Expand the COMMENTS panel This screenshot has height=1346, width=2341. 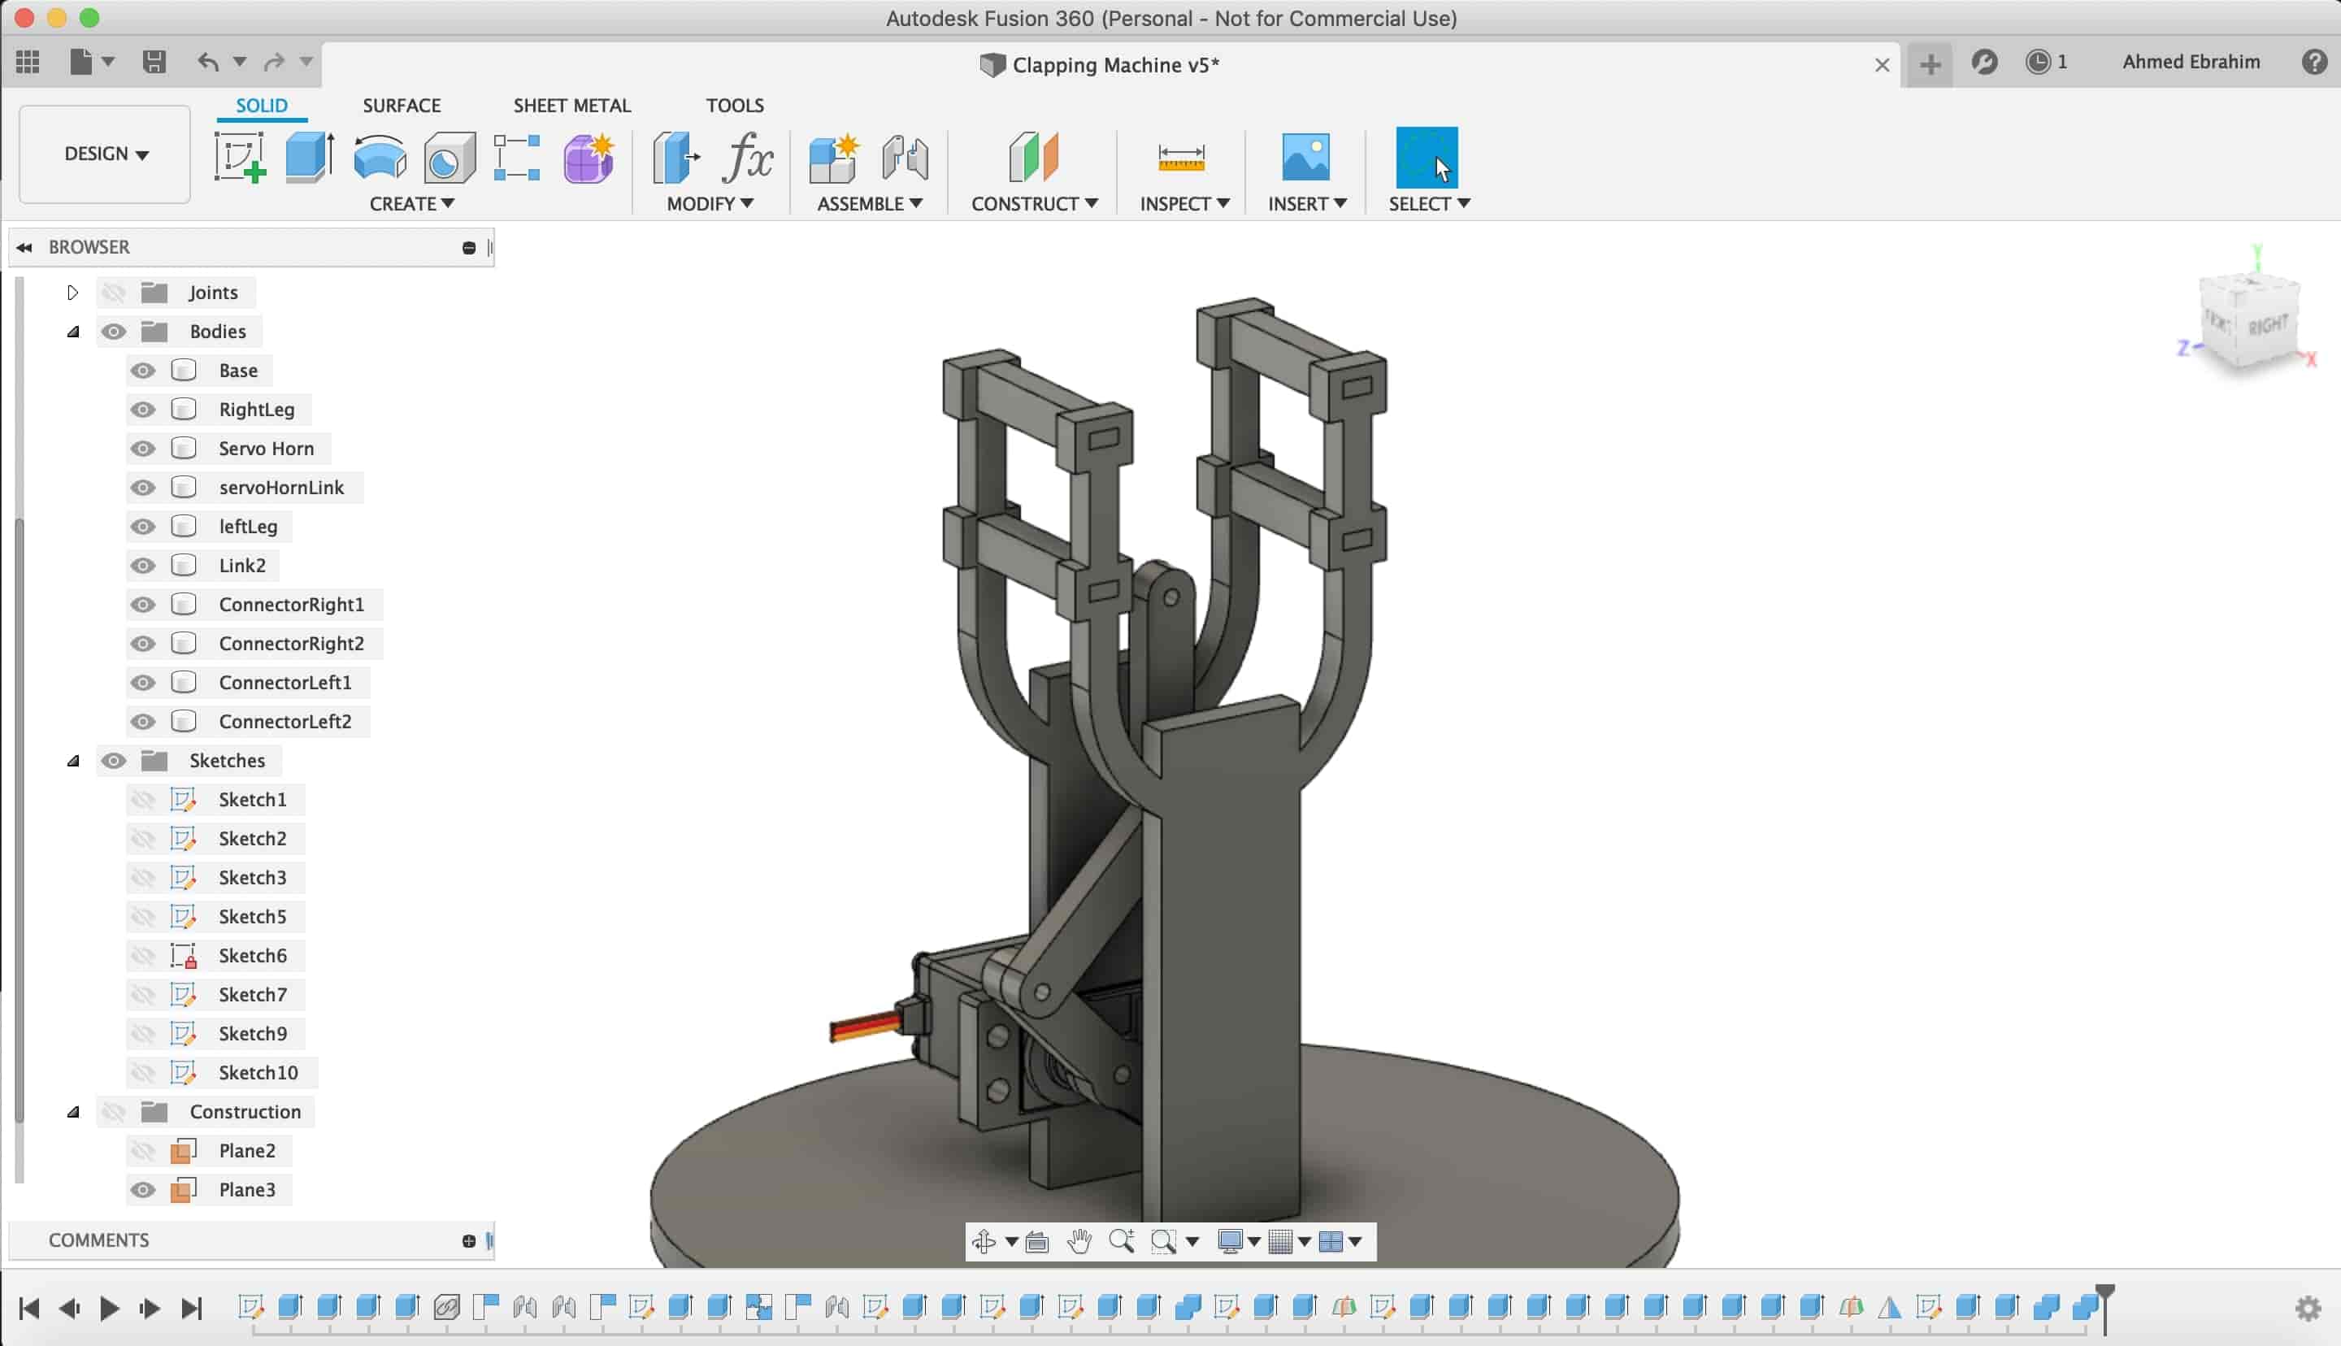pyautogui.click(x=468, y=1240)
